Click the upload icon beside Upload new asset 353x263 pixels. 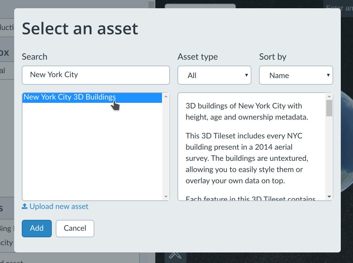25,207
